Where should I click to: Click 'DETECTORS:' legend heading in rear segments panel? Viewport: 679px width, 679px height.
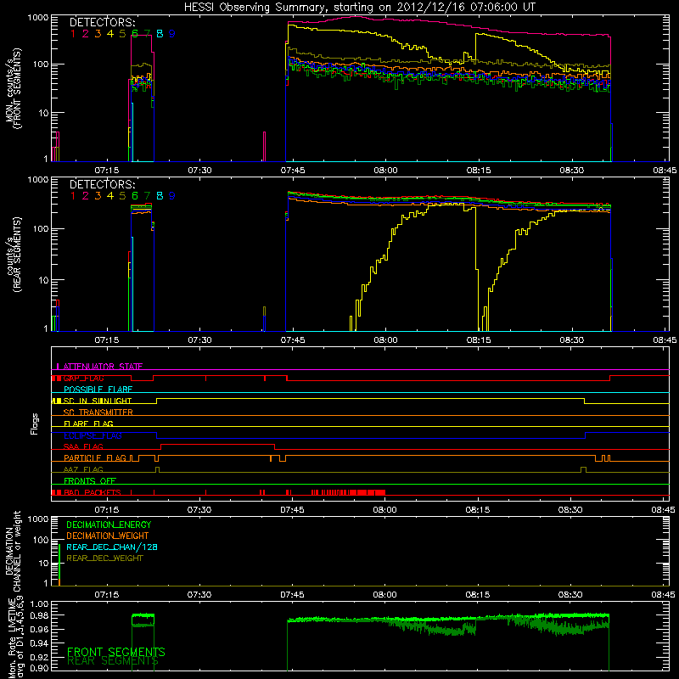(102, 184)
